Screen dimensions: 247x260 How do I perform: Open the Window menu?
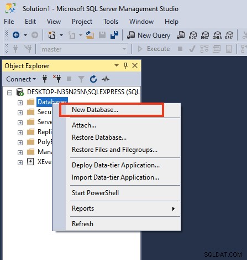point(141,22)
